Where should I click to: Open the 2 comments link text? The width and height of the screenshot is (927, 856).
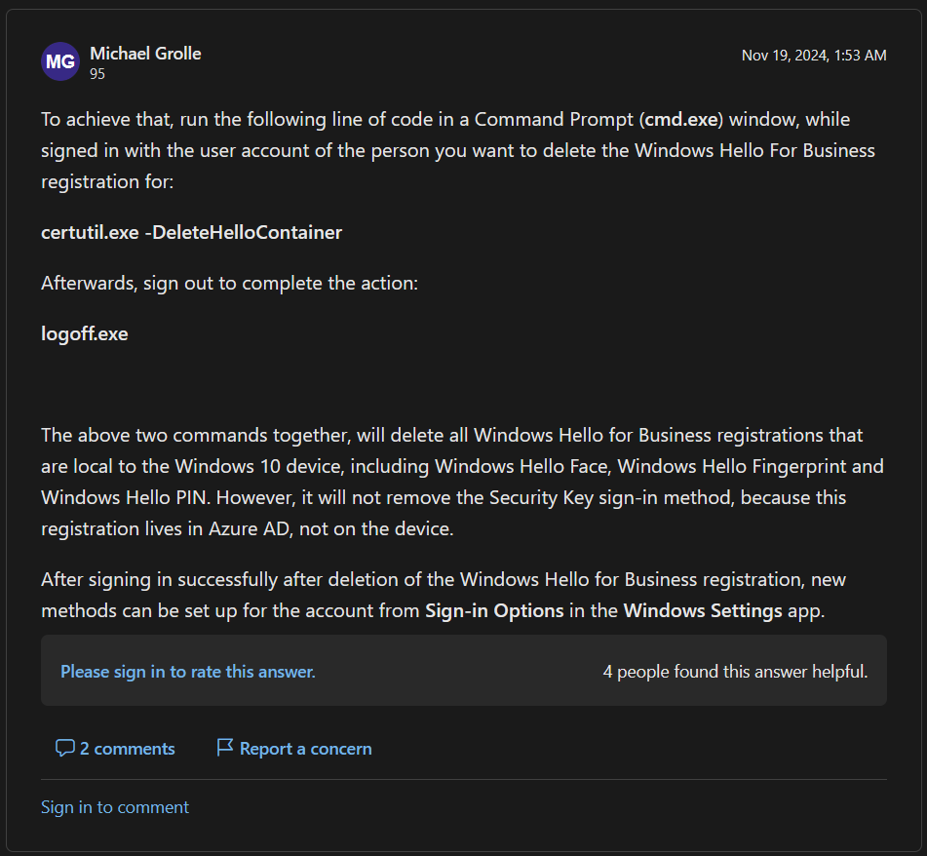point(127,749)
